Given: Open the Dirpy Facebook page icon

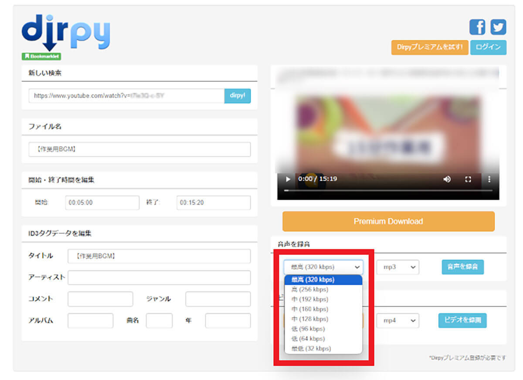Looking at the screenshot, I should 477,27.
